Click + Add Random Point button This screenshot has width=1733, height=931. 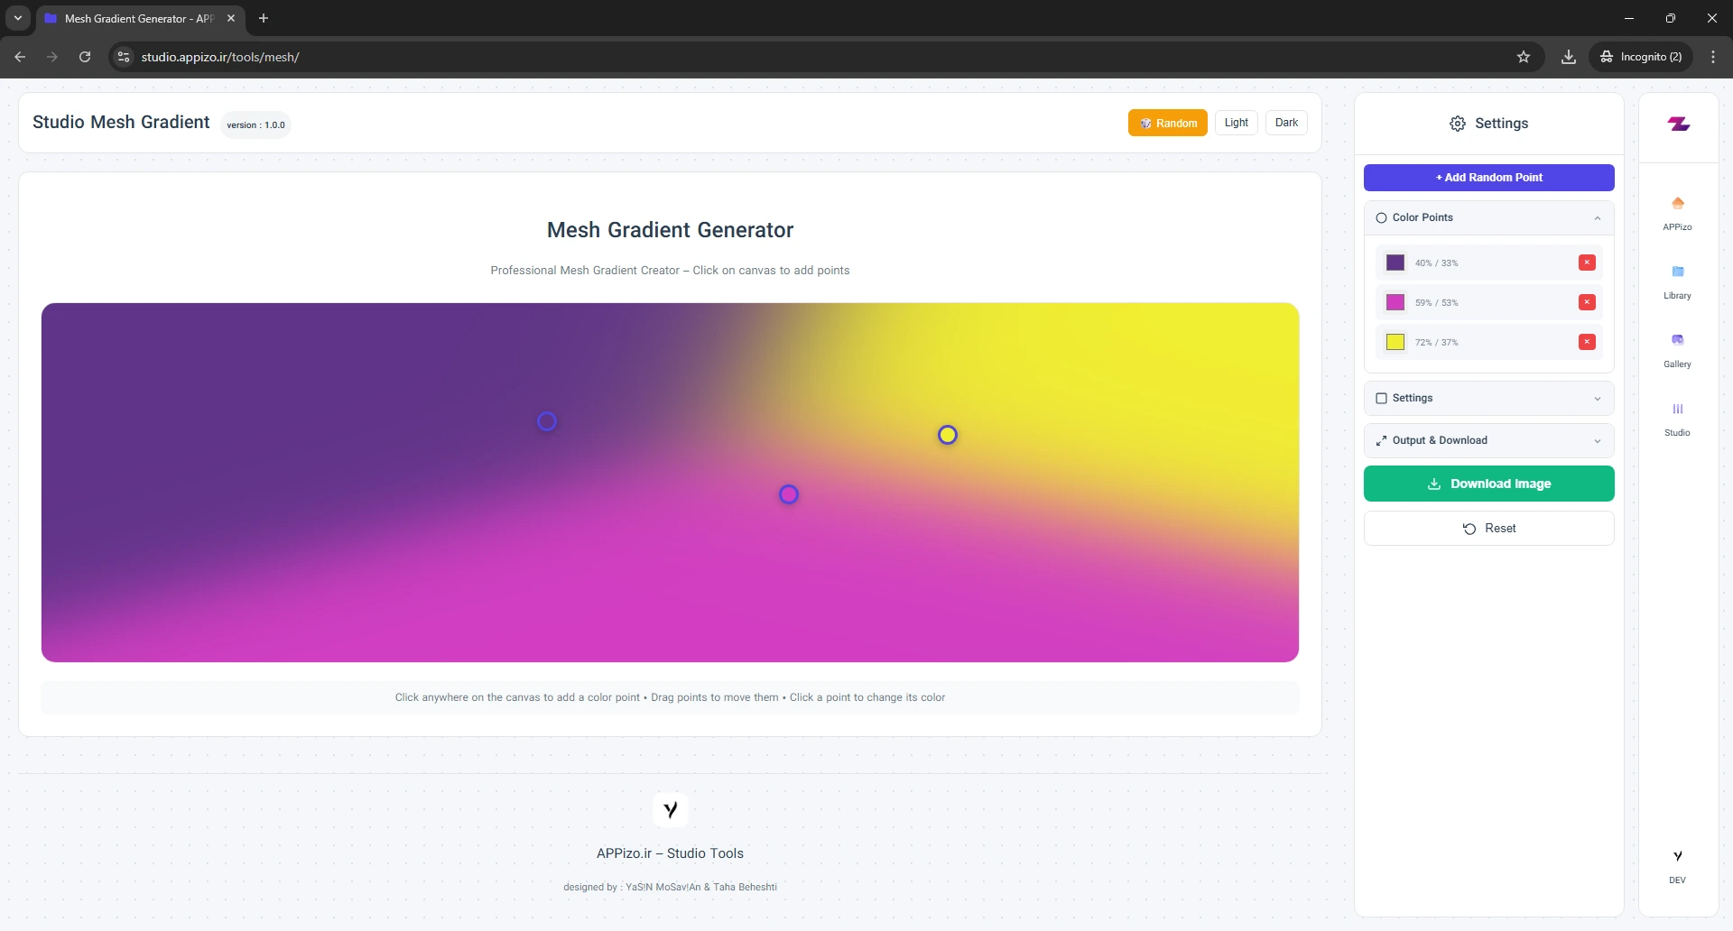(x=1489, y=178)
